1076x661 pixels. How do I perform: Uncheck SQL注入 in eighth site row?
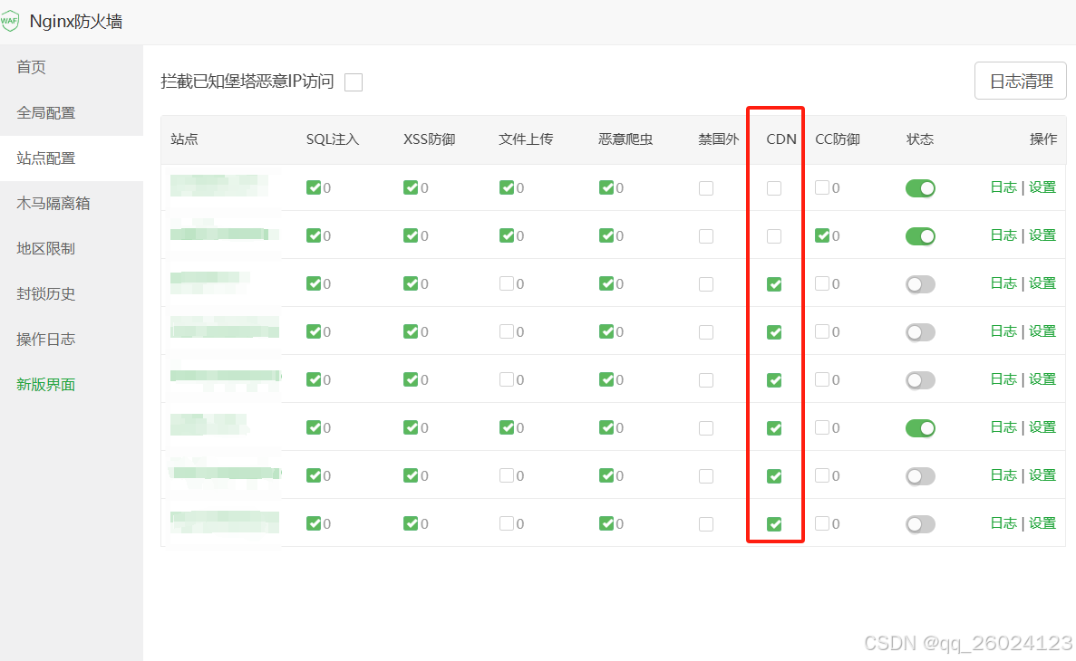click(x=314, y=523)
